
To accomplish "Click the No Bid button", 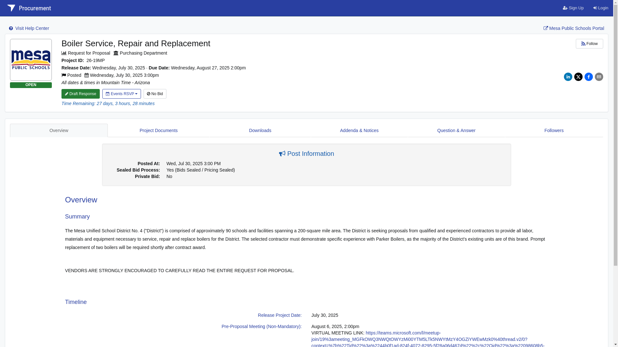I will [155, 94].
